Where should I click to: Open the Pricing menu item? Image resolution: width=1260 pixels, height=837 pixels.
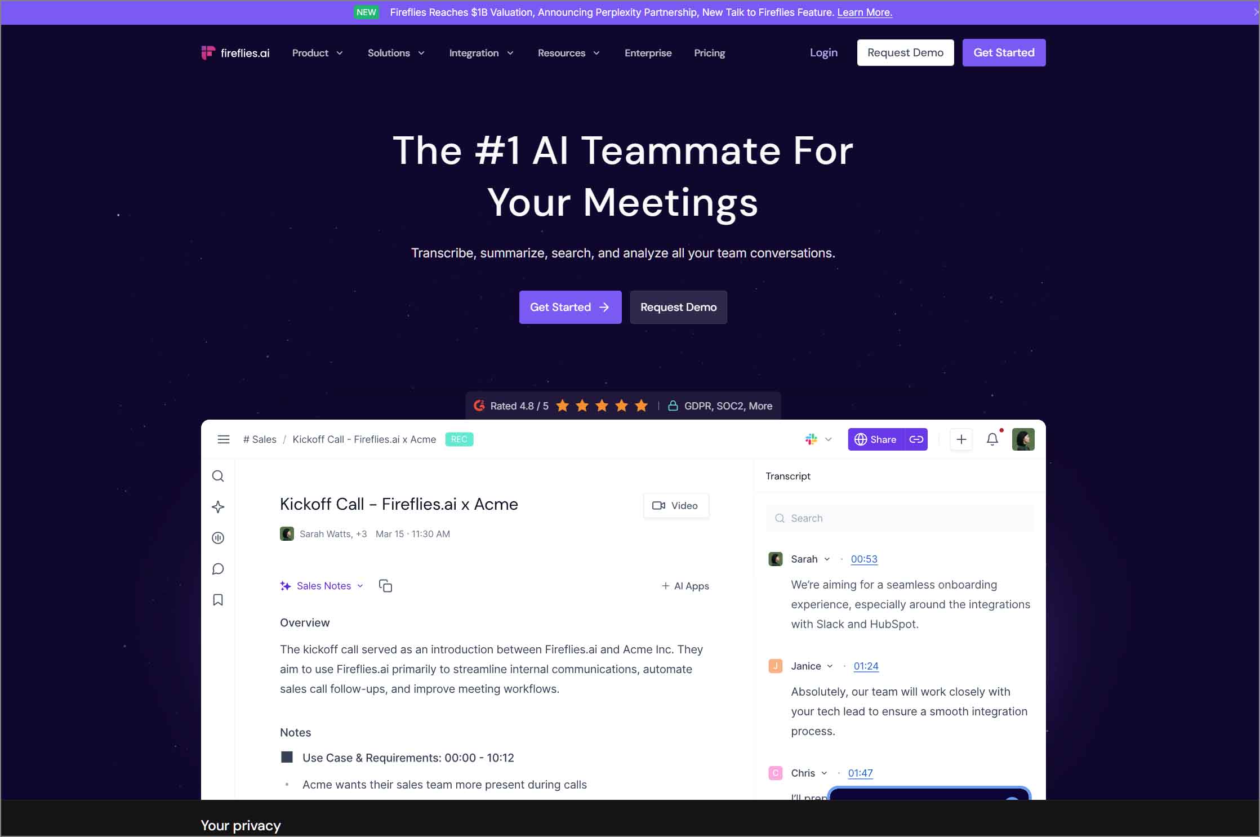[709, 53]
